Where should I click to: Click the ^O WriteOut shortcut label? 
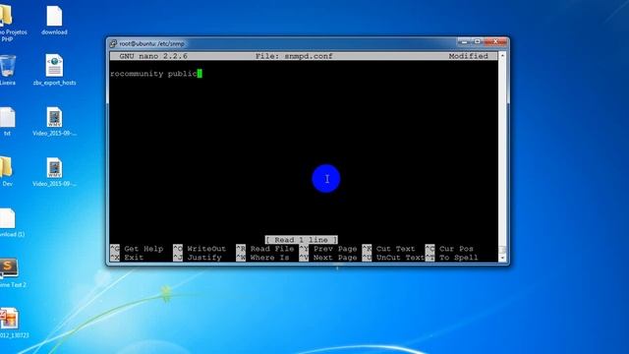(x=200, y=249)
